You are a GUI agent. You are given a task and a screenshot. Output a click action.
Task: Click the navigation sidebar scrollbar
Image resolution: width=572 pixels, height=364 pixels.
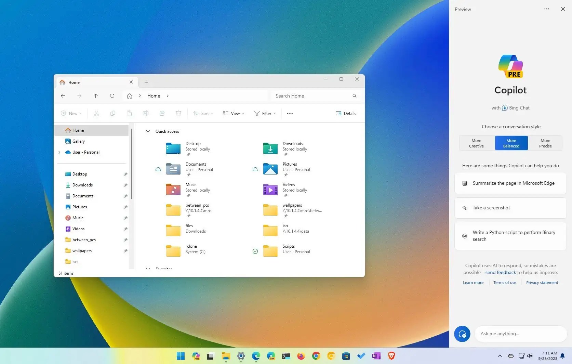tap(132, 164)
